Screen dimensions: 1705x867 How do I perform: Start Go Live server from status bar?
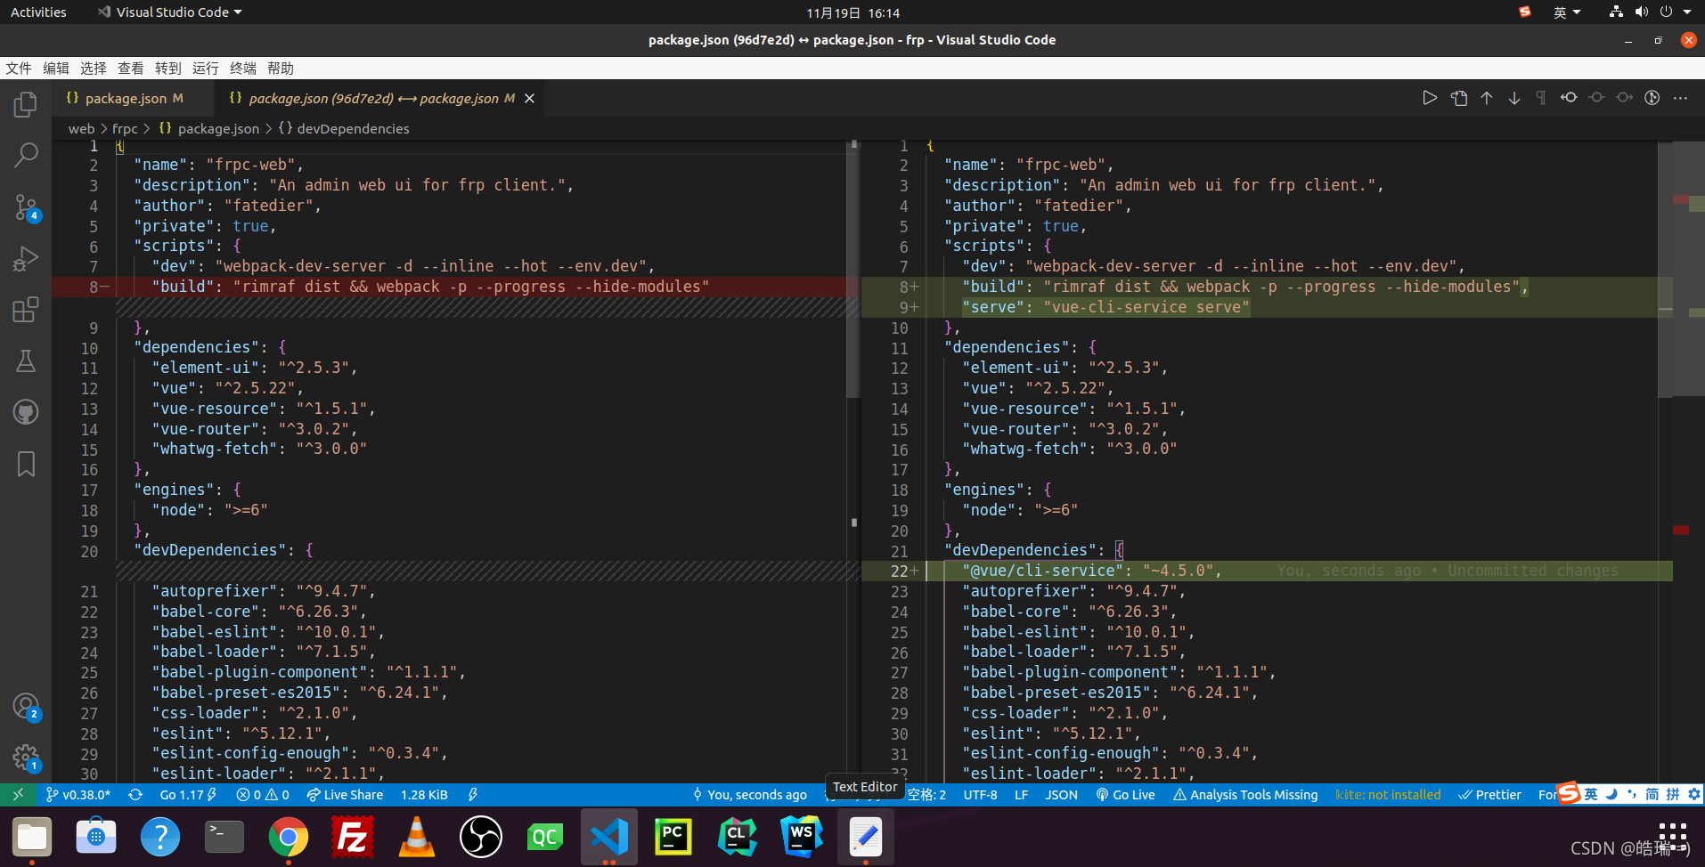coord(1125,795)
